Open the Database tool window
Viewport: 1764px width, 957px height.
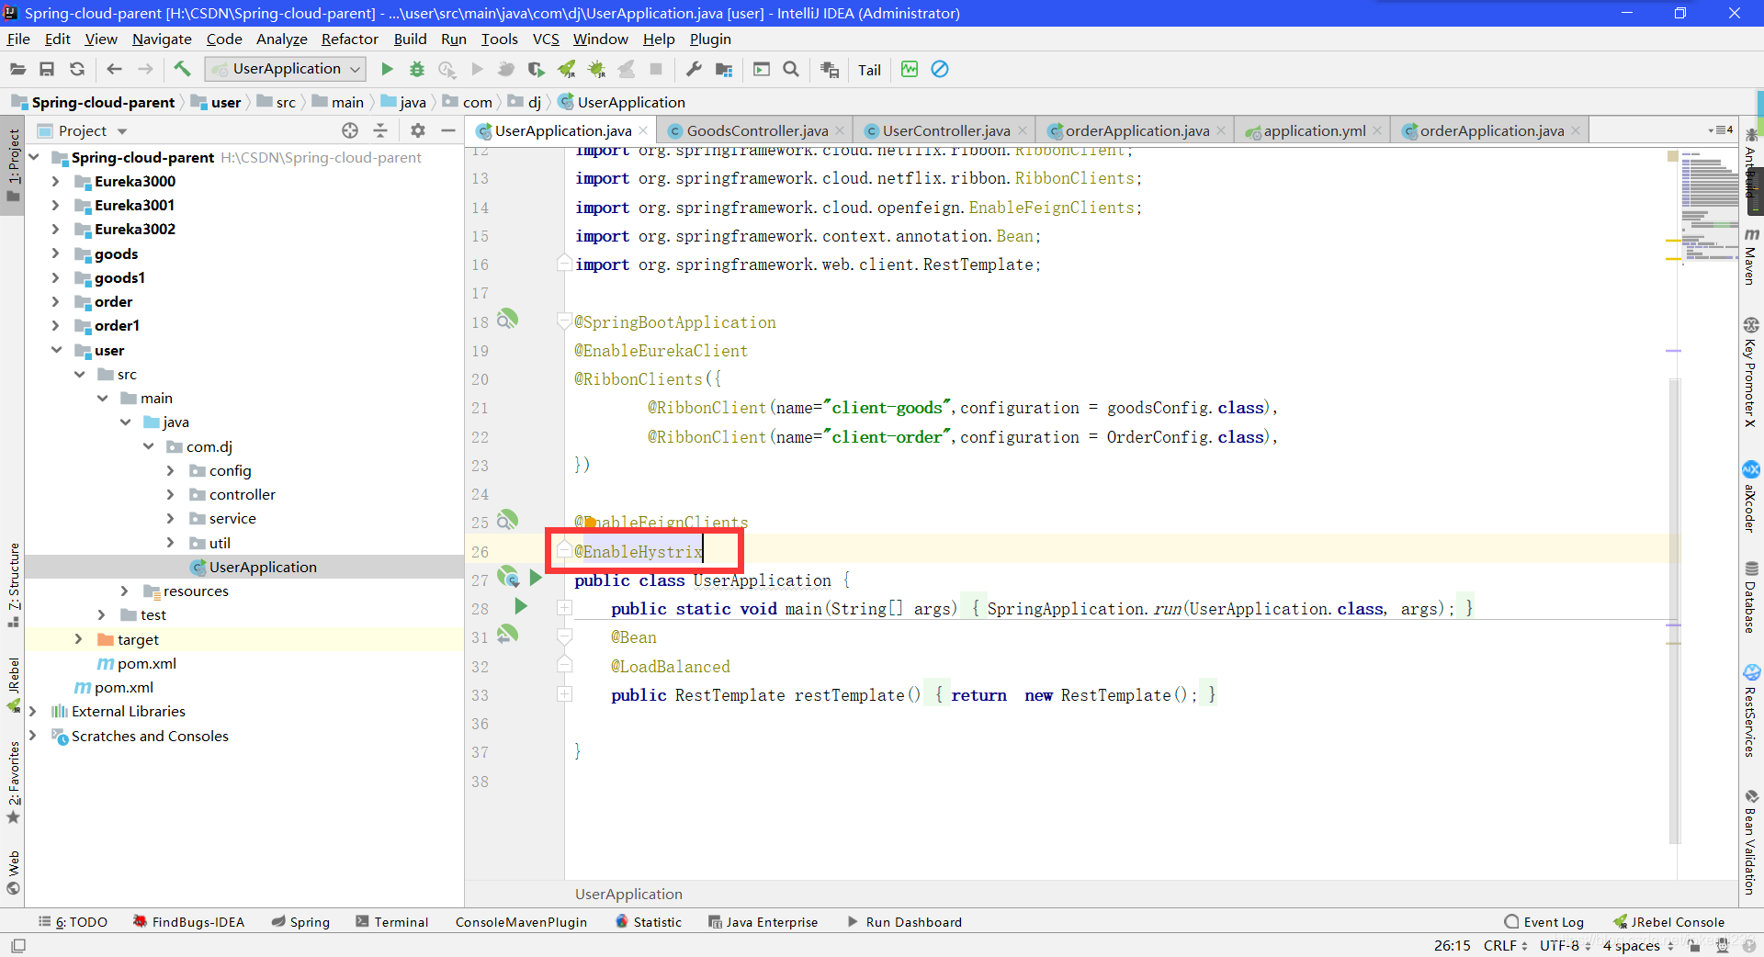(1751, 597)
